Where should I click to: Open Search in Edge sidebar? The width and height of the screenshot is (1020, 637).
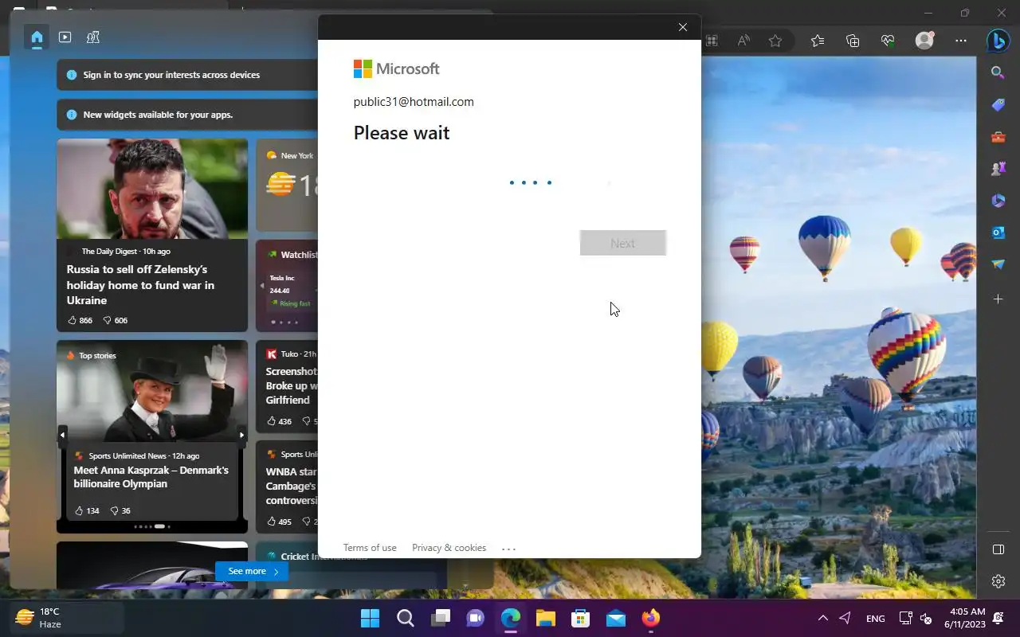coord(998,72)
